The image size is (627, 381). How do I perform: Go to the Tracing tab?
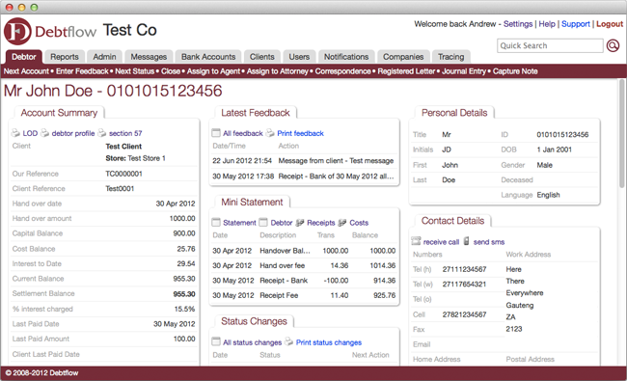(451, 57)
